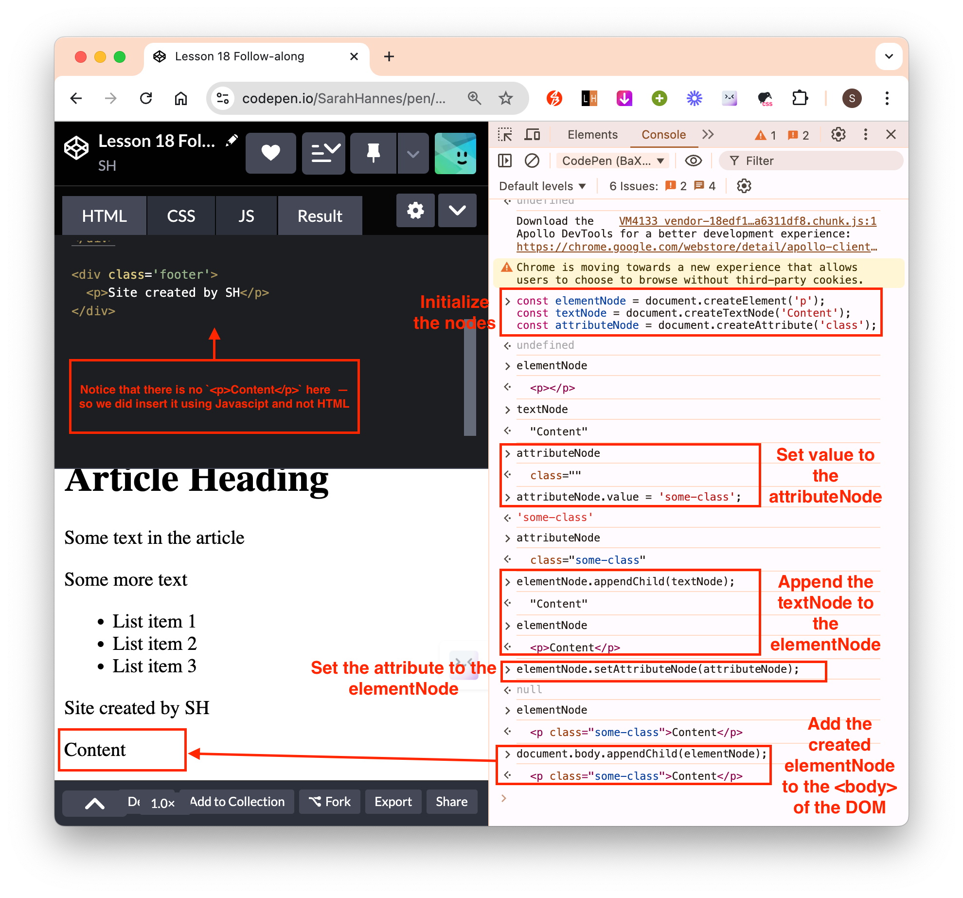Click the console Filter input field
The height and width of the screenshot is (898, 963).
click(810, 161)
